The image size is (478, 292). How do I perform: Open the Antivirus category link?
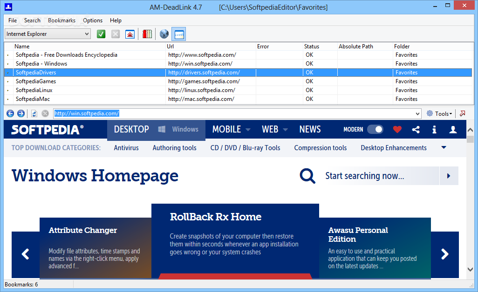click(x=126, y=148)
